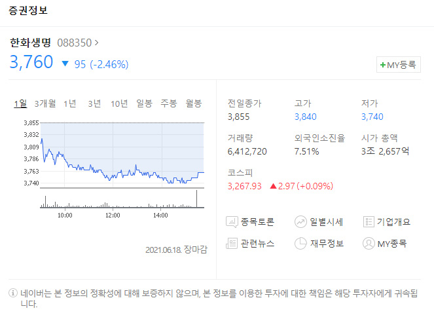Viewport: 434px width, 319px height.
Task: Click the KOSPI value 3,267.93
Action: [244, 186]
